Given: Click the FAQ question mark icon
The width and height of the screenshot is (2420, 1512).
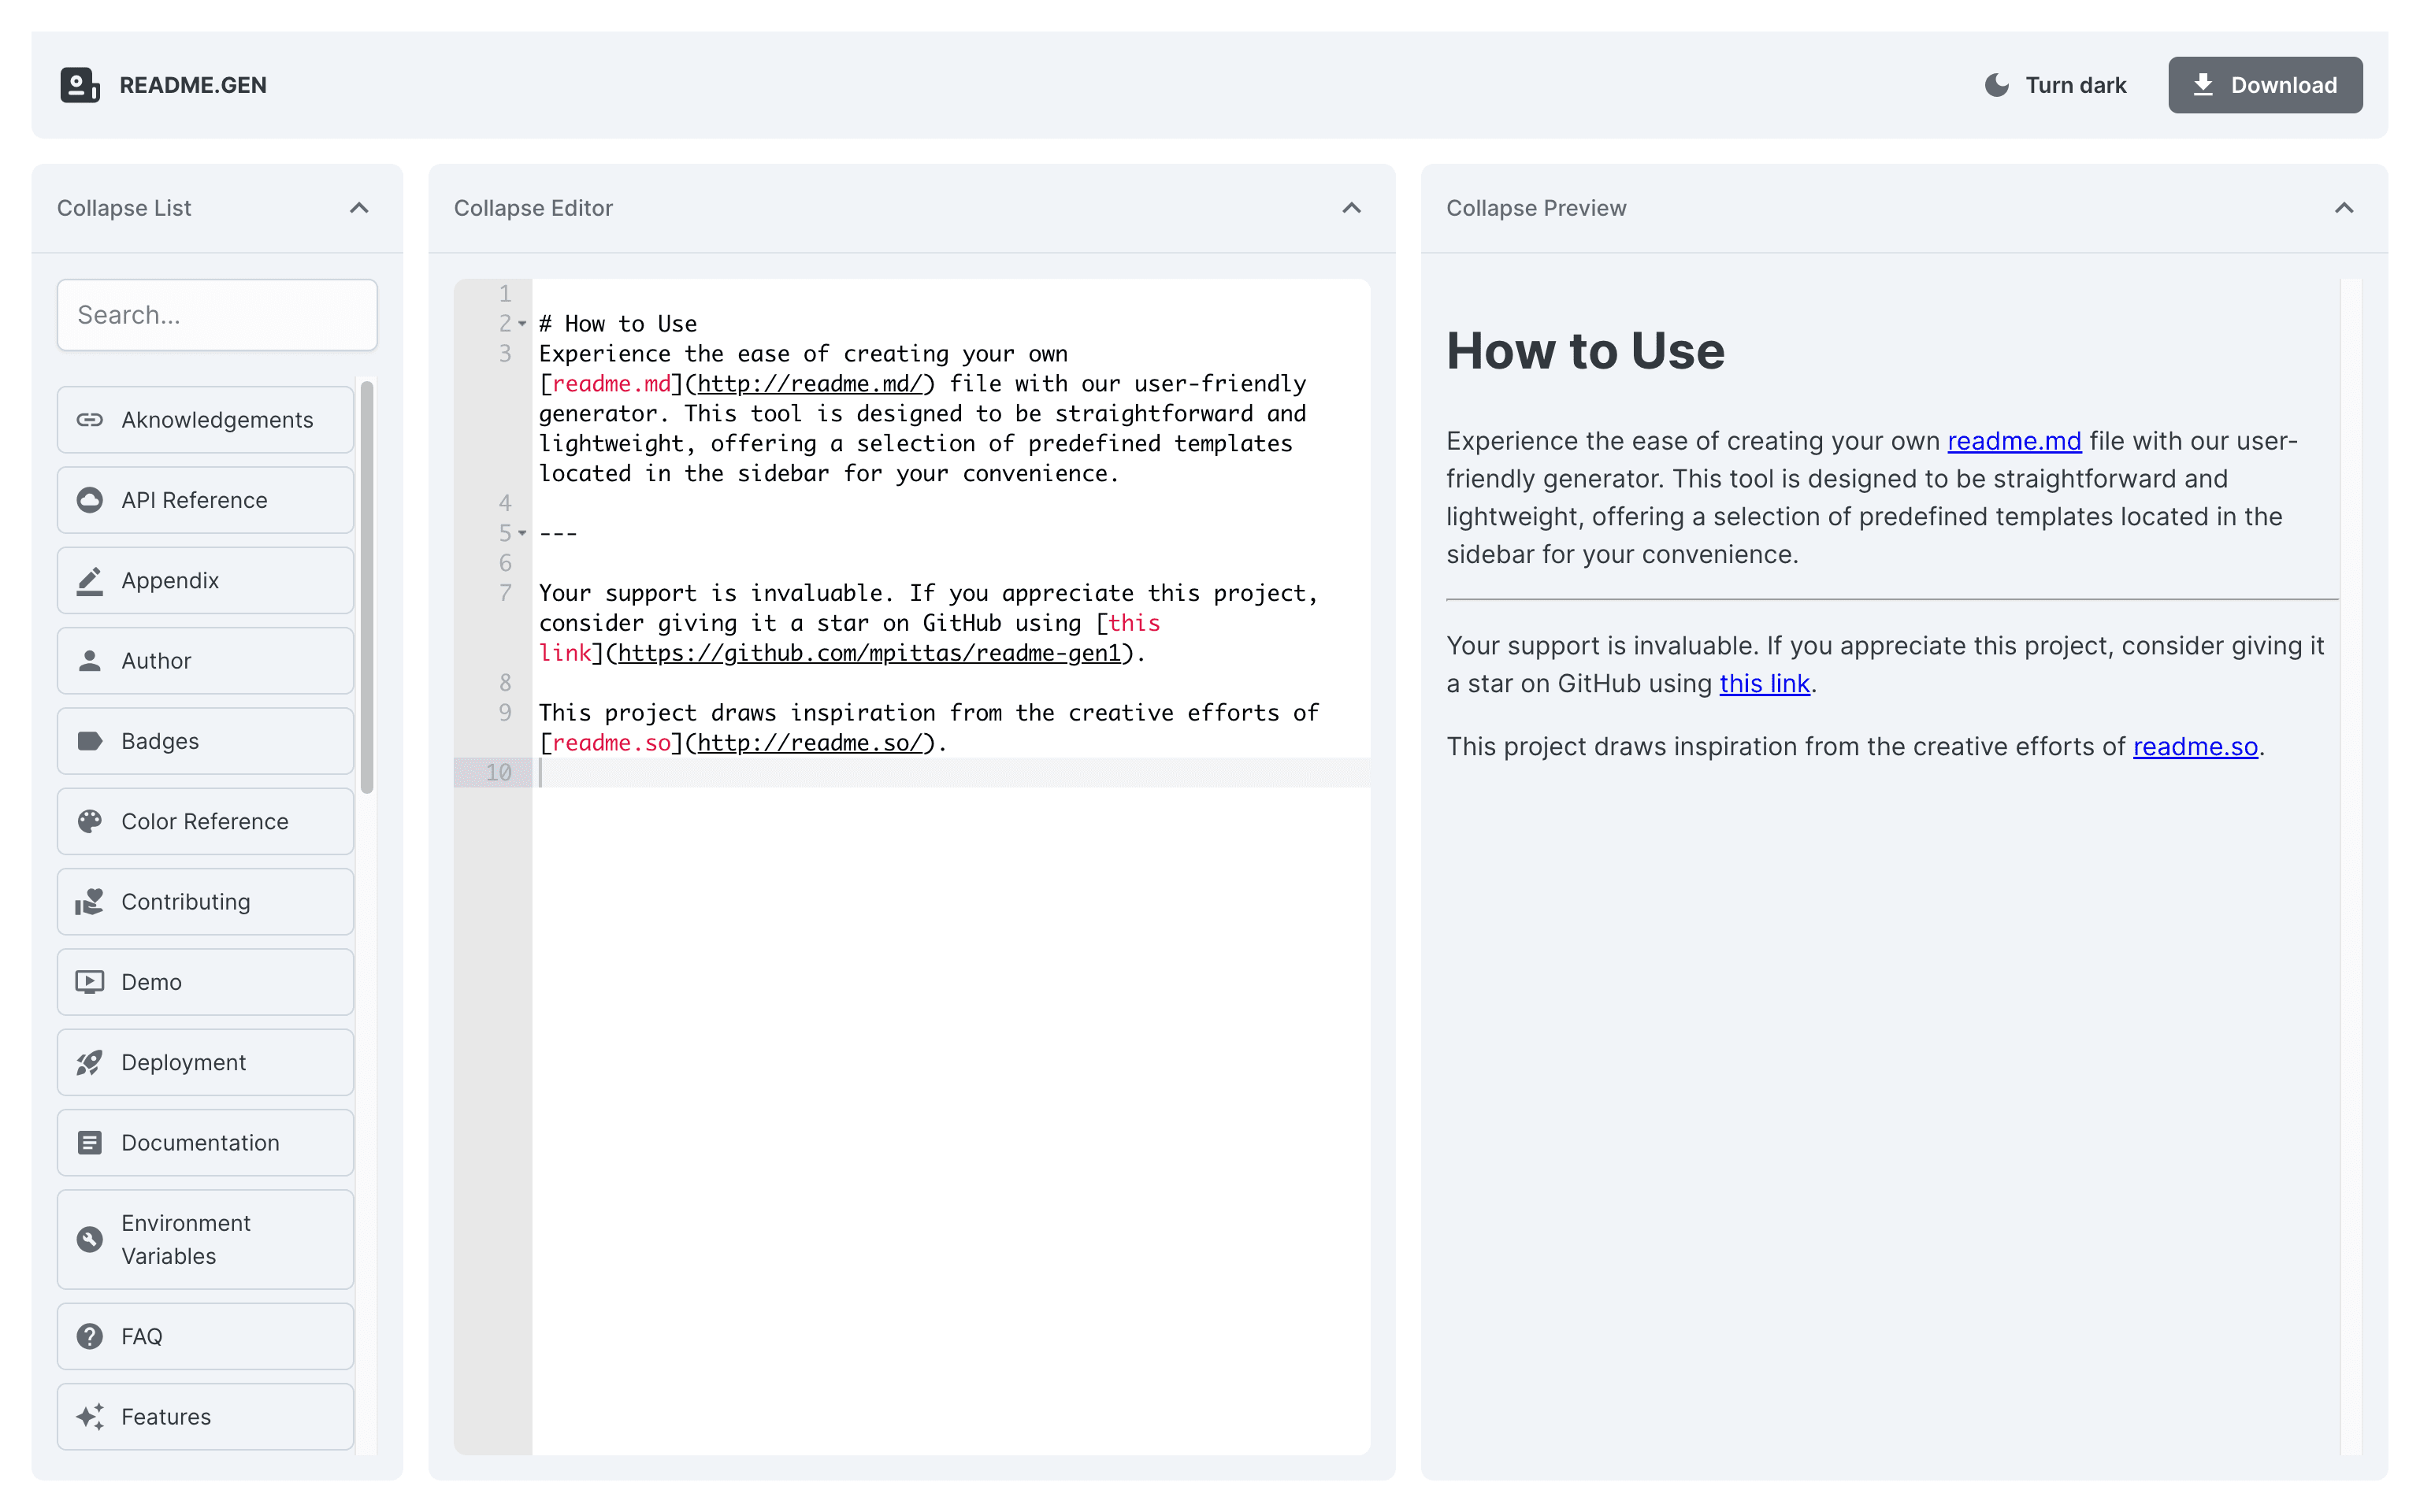Looking at the screenshot, I should [x=90, y=1336].
